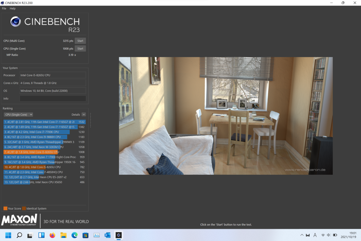Open the CPU (Single Core) ranking dropdown
361x241 pixels.
(18, 114)
